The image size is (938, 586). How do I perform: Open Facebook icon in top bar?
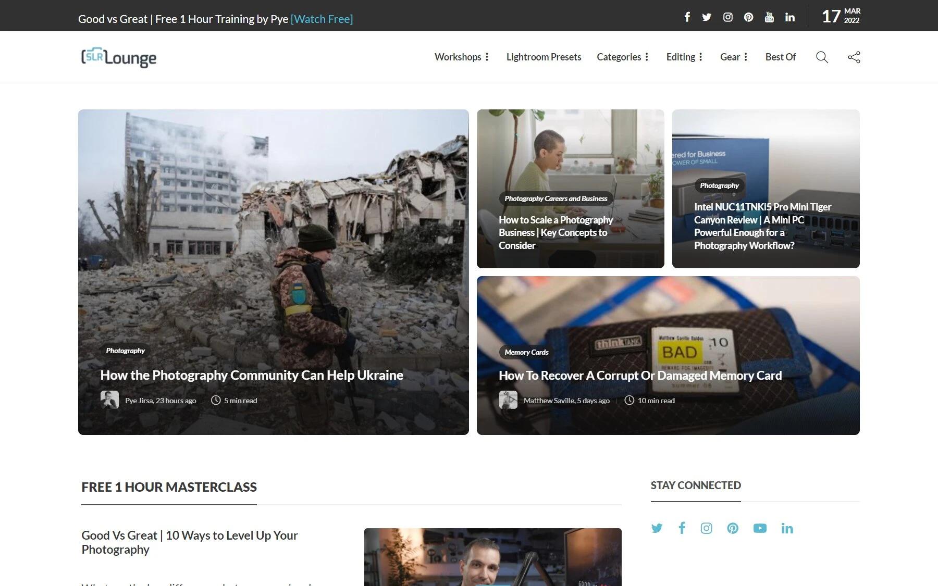coord(687,17)
